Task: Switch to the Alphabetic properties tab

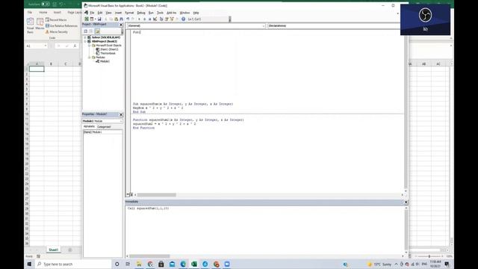Action: [89, 126]
